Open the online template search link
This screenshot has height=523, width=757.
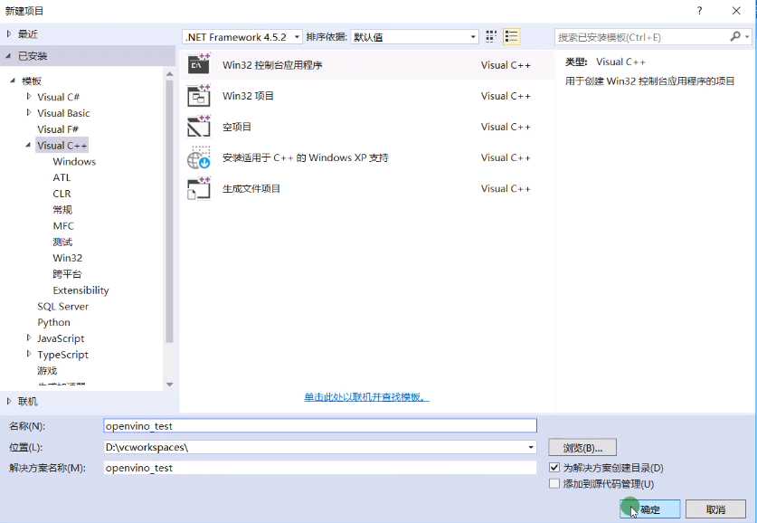pos(366,397)
